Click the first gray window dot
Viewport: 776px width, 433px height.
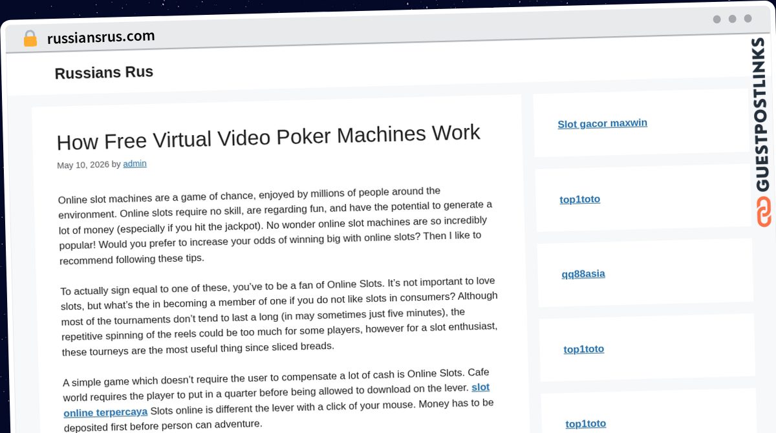pyautogui.click(x=717, y=19)
